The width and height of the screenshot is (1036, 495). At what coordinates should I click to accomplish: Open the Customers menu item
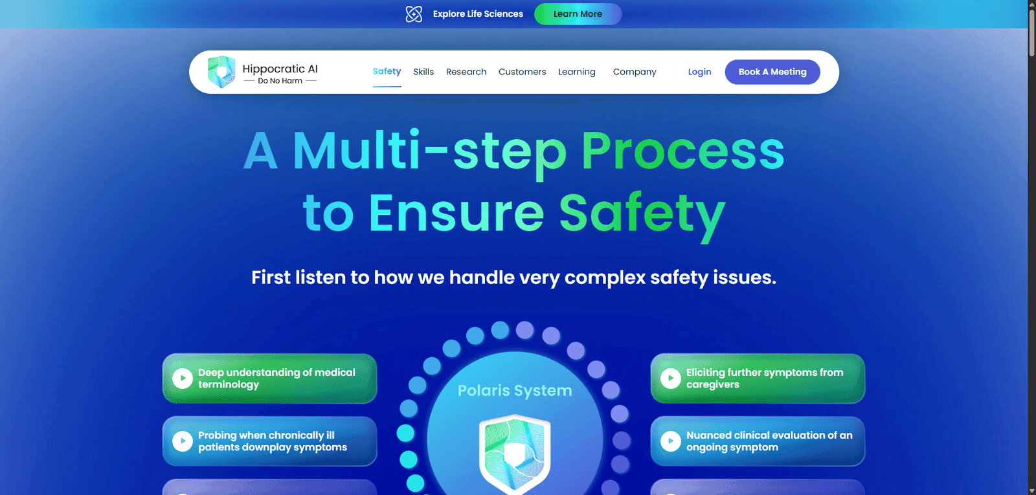(x=522, y=72)
